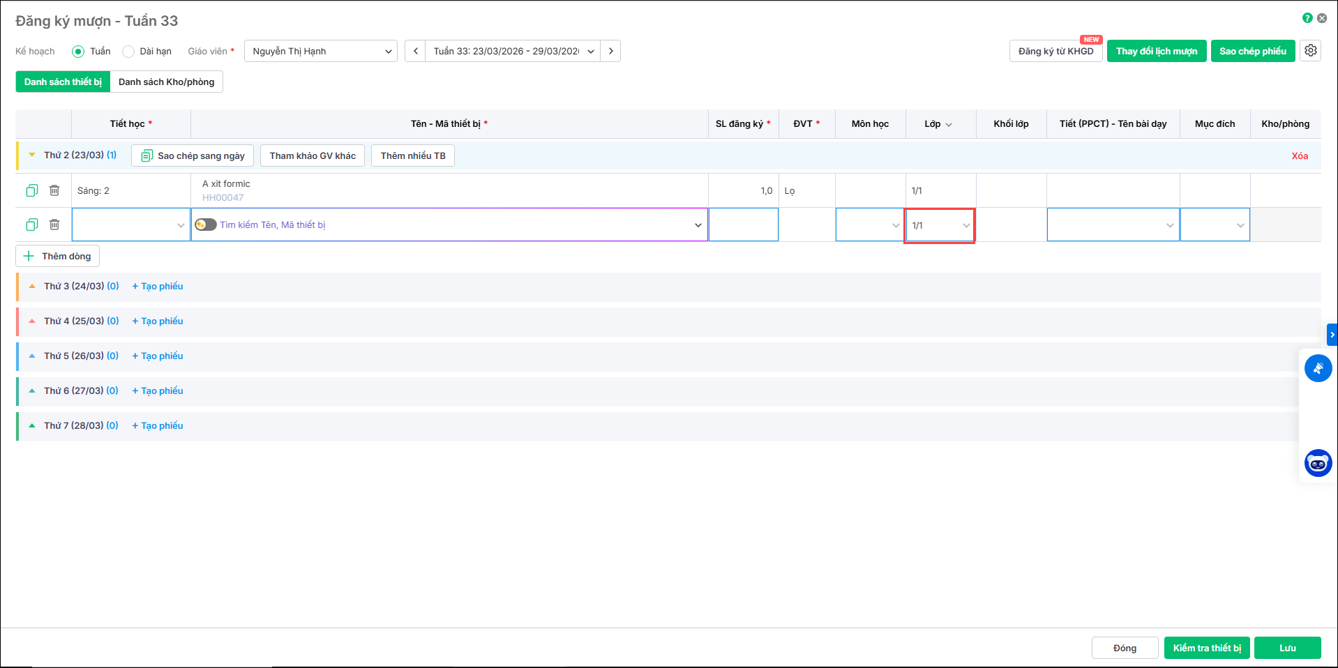The image size is (1338, 668).
Task: Select the Tuần plan radio button
Action: 78,52
